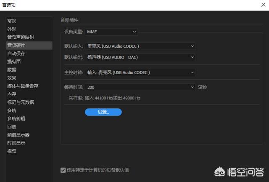Select 常规 in the category list
The image size is (269, 182).
[x=12, y=21]
